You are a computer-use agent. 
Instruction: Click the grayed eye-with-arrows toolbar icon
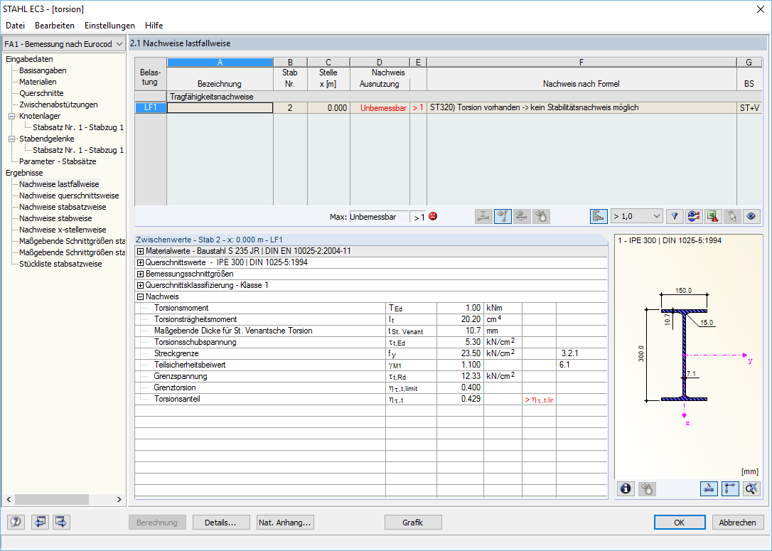[x=522, y=216]
